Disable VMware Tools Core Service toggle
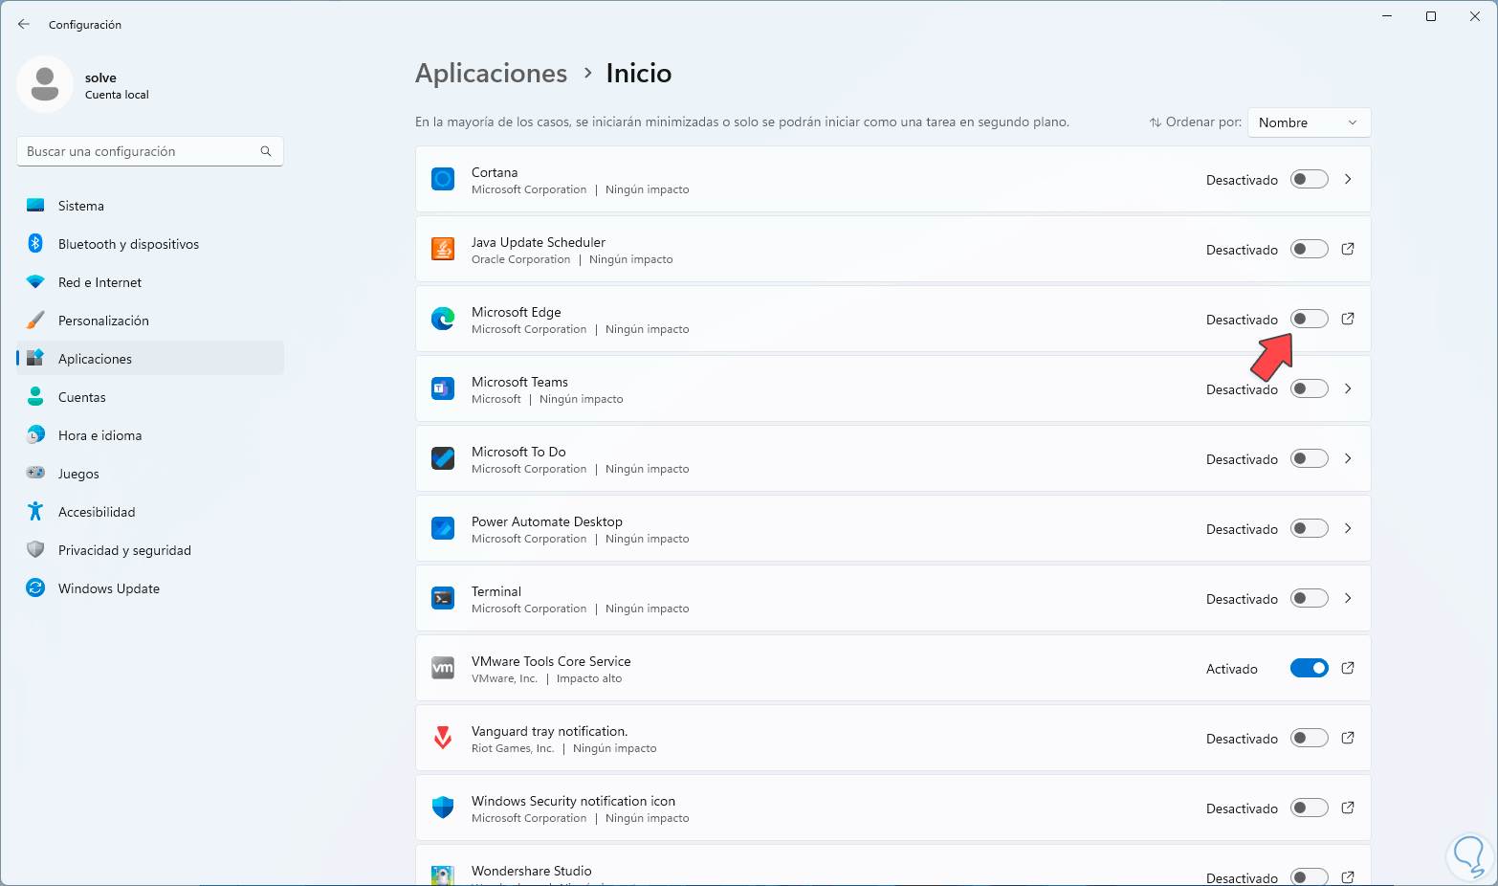Viewport: 1498px width, 886px height. 1309,669
